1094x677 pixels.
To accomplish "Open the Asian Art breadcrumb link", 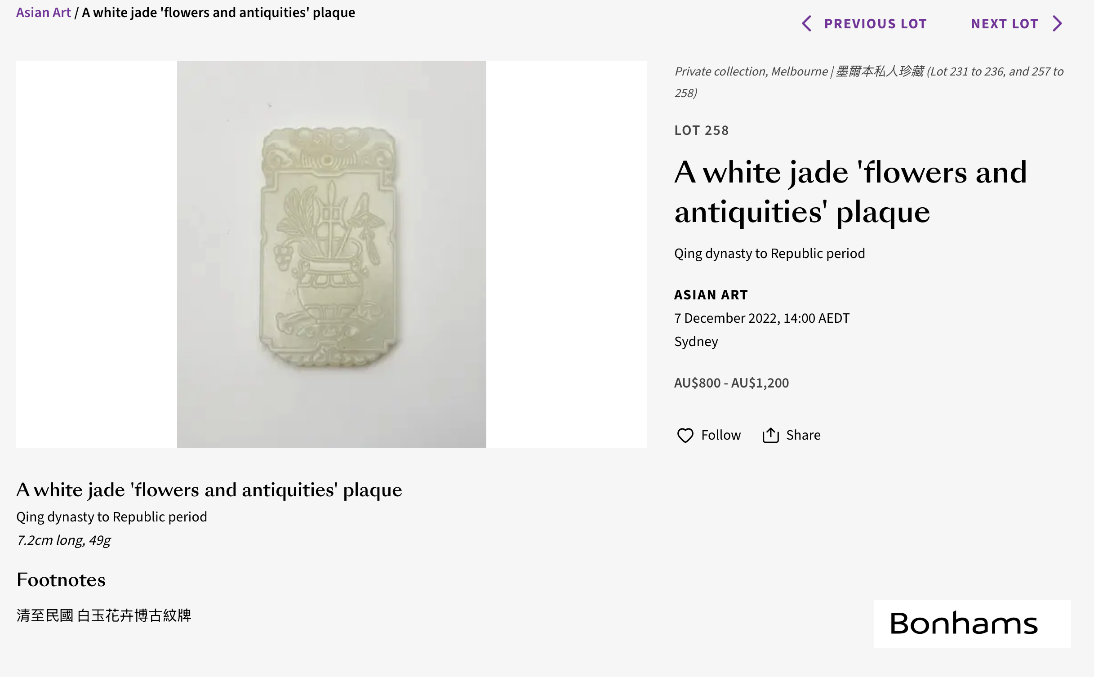I will (44, 13).
